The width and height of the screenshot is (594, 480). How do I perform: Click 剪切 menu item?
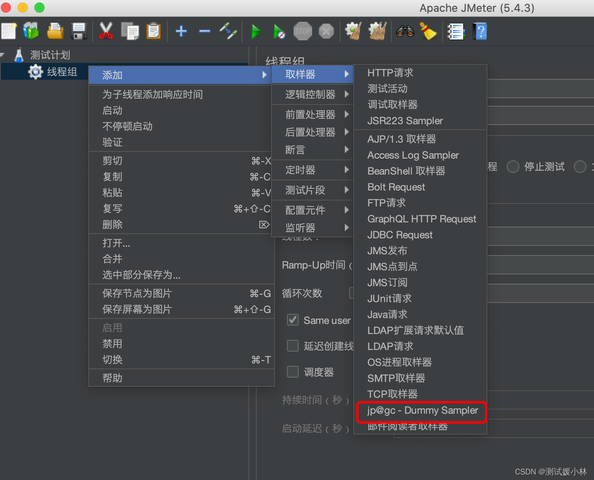tap(182, 161)
